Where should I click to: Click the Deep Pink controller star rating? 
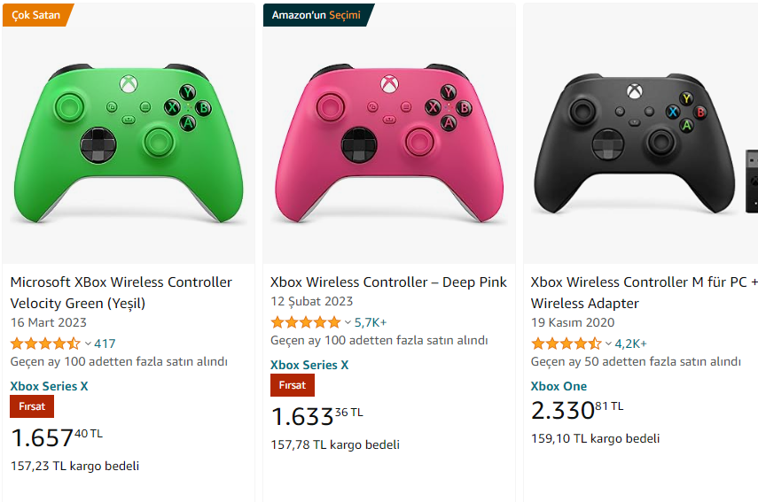(x=305, y=322)
